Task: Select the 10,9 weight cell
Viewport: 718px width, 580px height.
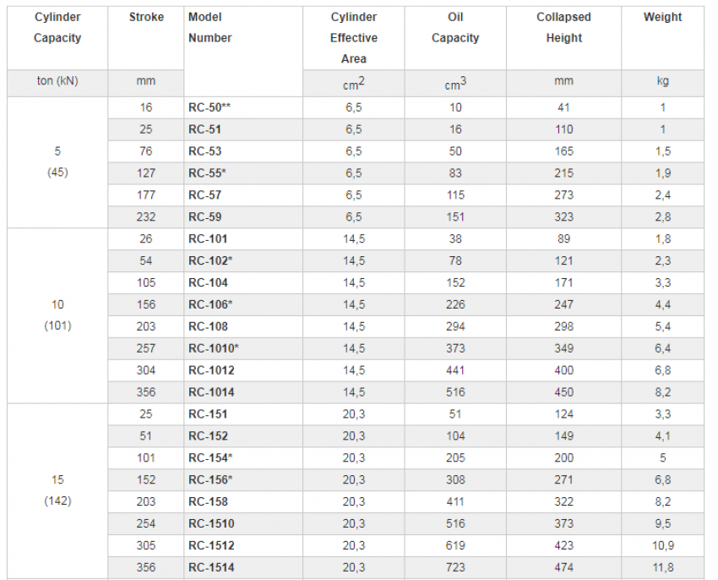Action: [x=662, y=545]
